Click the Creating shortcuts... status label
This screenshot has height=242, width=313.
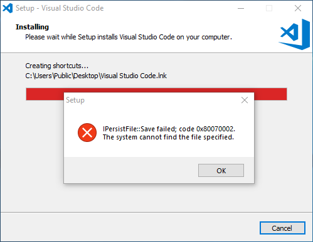pyautogui.click(x=57, y=66)
